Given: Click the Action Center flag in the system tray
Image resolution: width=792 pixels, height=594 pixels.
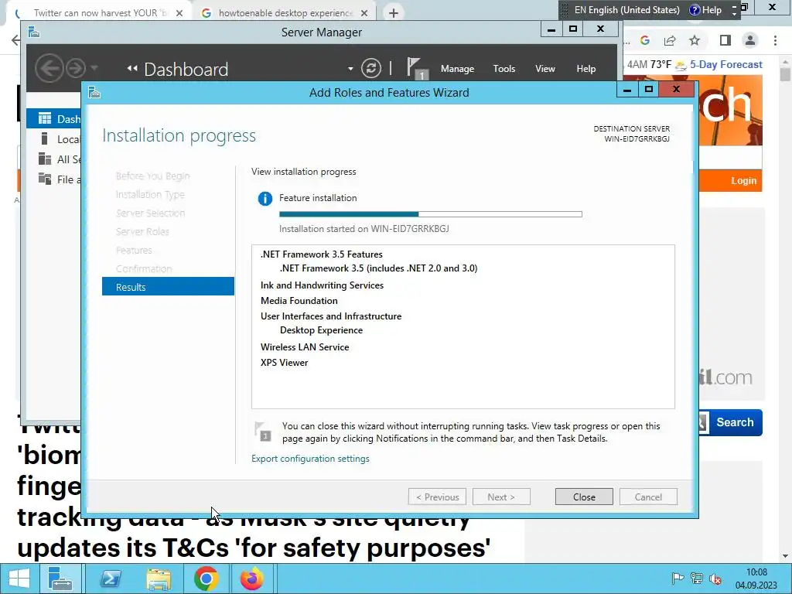Looking at the screenshot, I should [678, 579].
